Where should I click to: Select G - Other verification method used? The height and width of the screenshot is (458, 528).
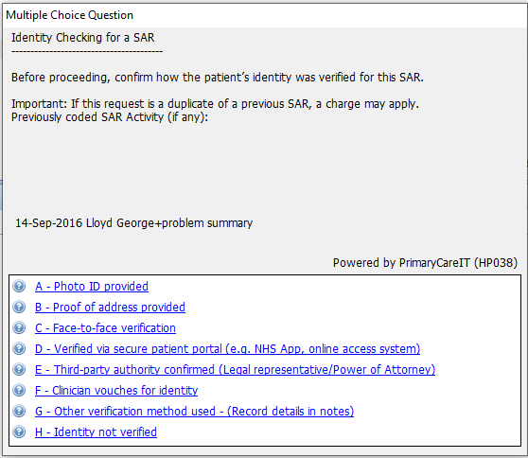195,412
